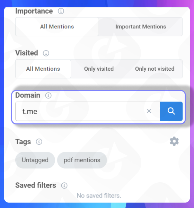Image resolution: width=194 pixels, height=208 pixels.
Task: Show info for Saved filters
Action: click(64, 185)
